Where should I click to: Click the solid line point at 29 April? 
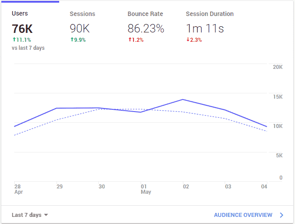pyautogui.click(x=57, y=108)
